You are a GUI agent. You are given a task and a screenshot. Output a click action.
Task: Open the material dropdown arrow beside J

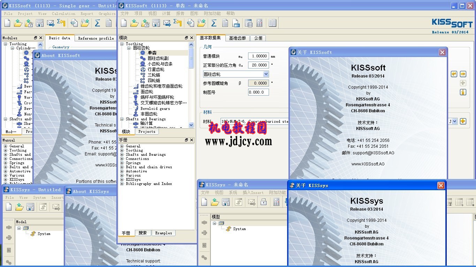[454, 121]
